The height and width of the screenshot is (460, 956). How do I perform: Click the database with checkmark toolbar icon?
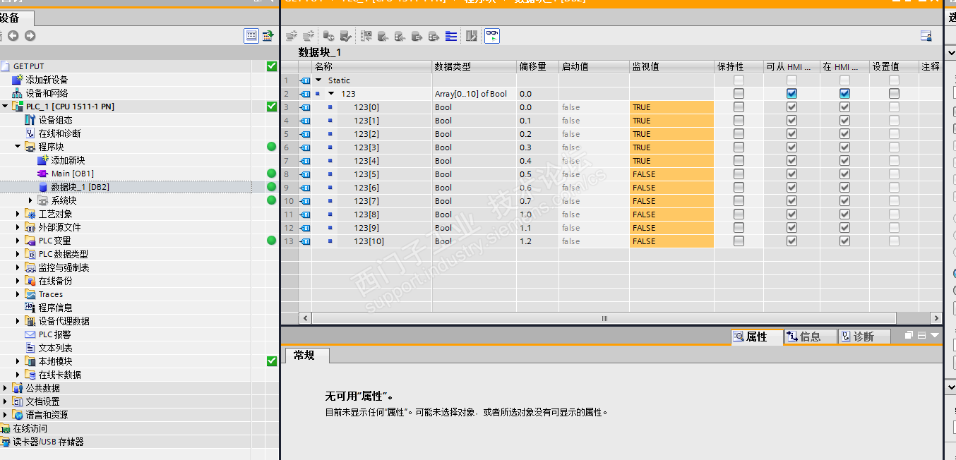pyautogui.click(x=345, y=35)
